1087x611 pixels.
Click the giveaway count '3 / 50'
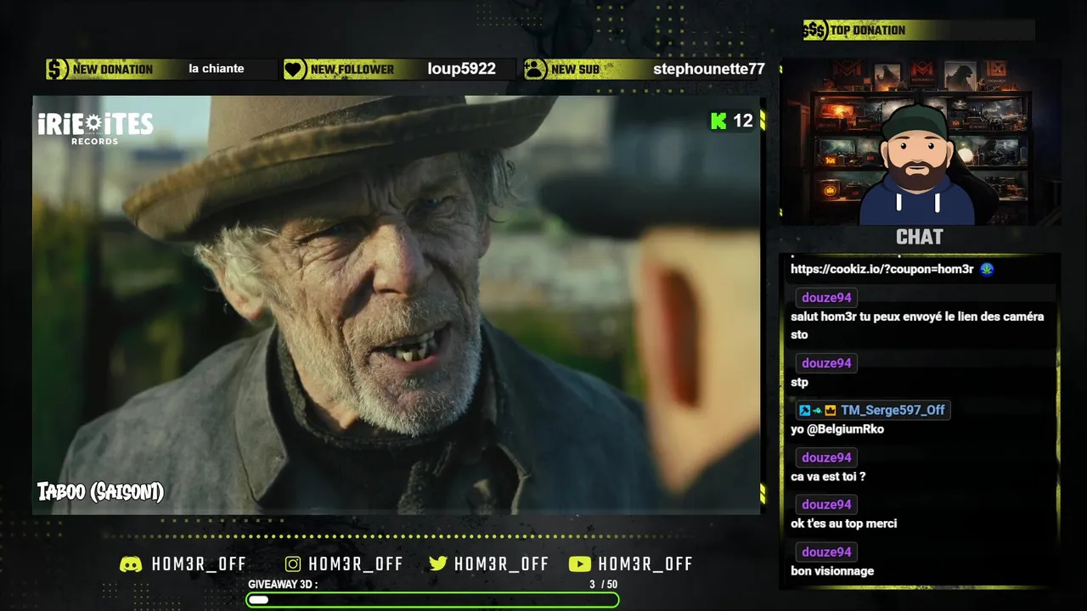tap(604, 585)
